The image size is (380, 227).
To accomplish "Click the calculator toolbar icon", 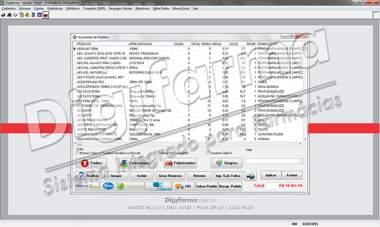I will (x=33, y=15).
